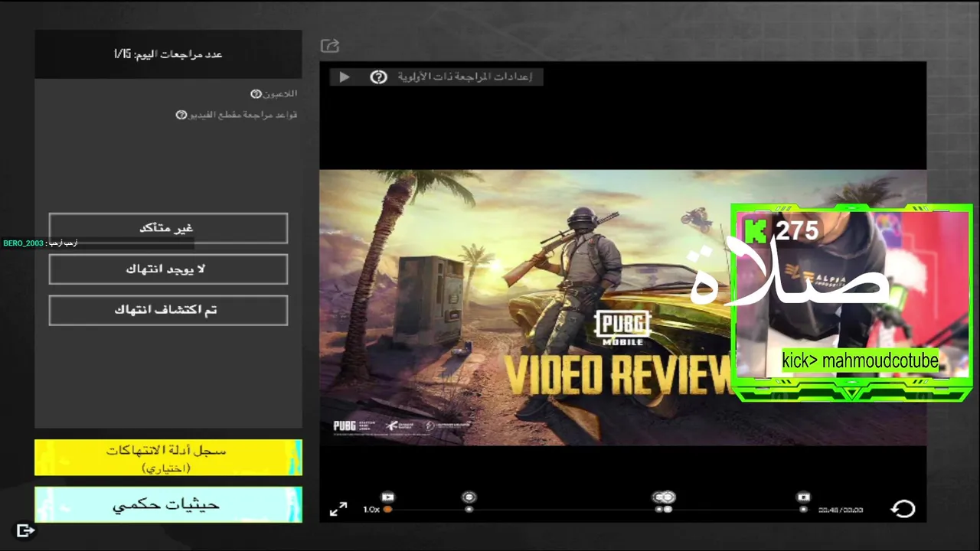Click the replay circular arrow icon
The image size is (980, 551).
point(903,509)
